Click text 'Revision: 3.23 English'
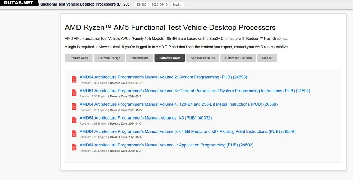Viewport: 353px width, 180px height. click(x=93, y=151)
